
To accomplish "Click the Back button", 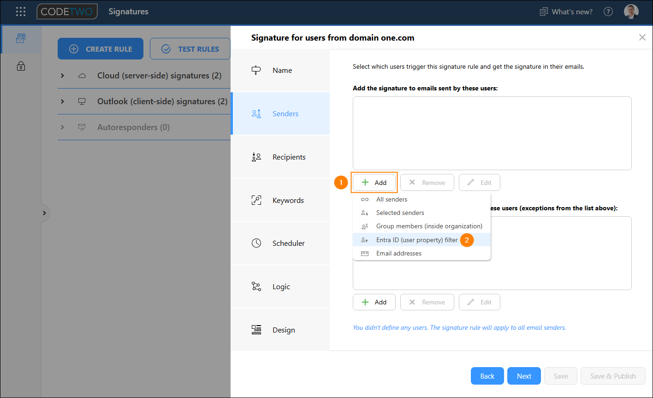I will click(487, 376).
